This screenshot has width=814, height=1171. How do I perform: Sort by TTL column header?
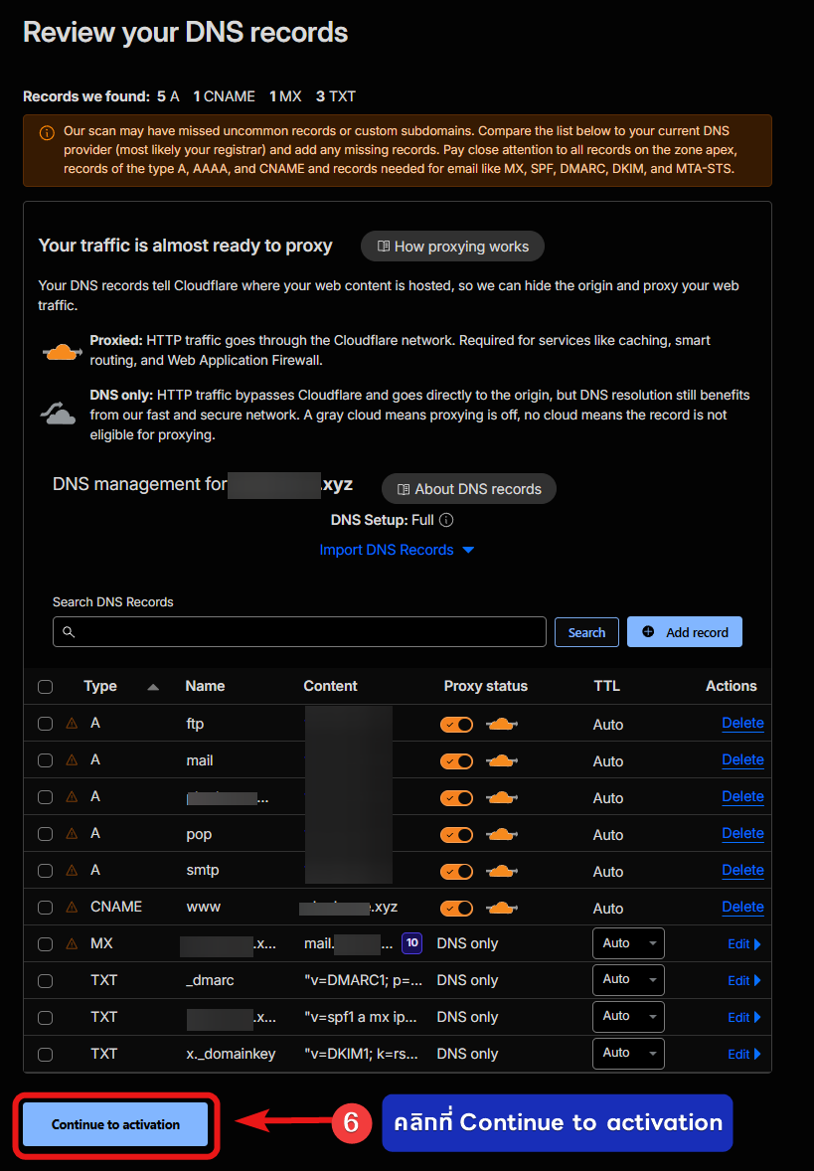(x=606, y=686)
